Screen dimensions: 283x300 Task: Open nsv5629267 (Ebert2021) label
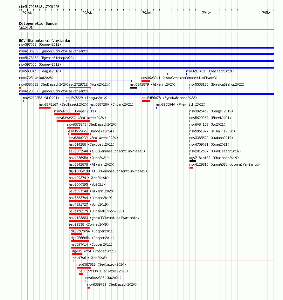pyautogui.click(x=210, y=118)
